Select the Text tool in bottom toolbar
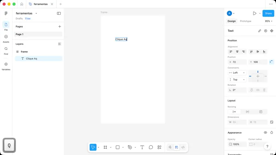Viewport: 276px width, 155px height. tap(142, 147)
